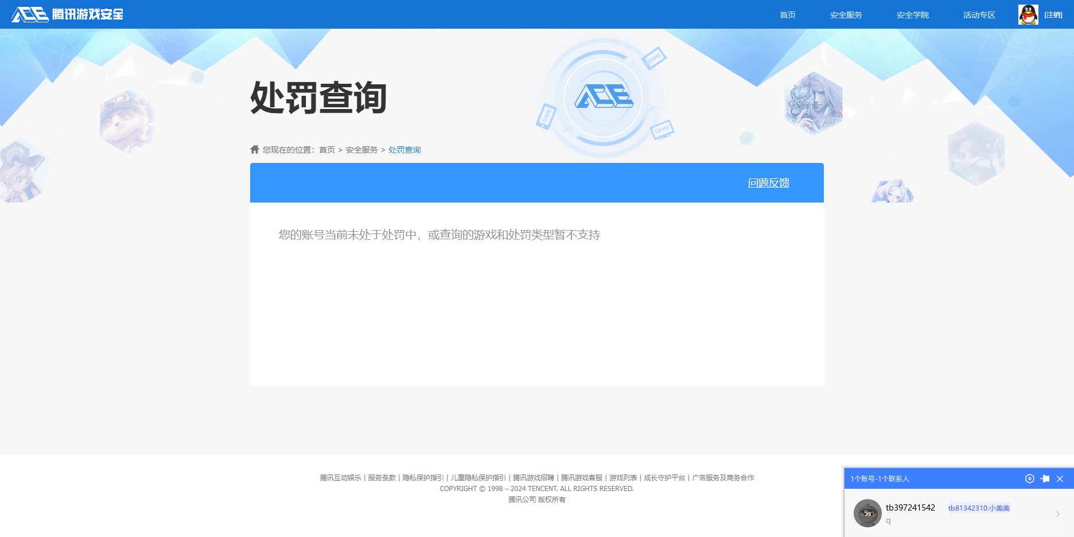Screen dimensions: 1074x537
Task: Open the 首页 nav menu
Action: pos(787,15)
